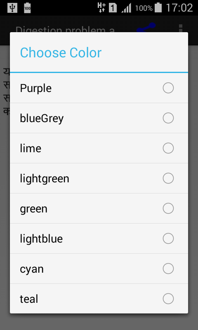This screenshot has width=198, height=330.
Task: Tap the 17:02 clock in status bar
Action: pos(179,8)
